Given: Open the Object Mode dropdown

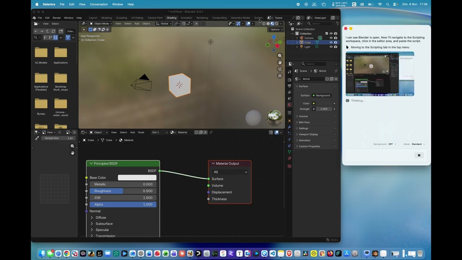Looking at the screenshot, I should click(101, 23).
